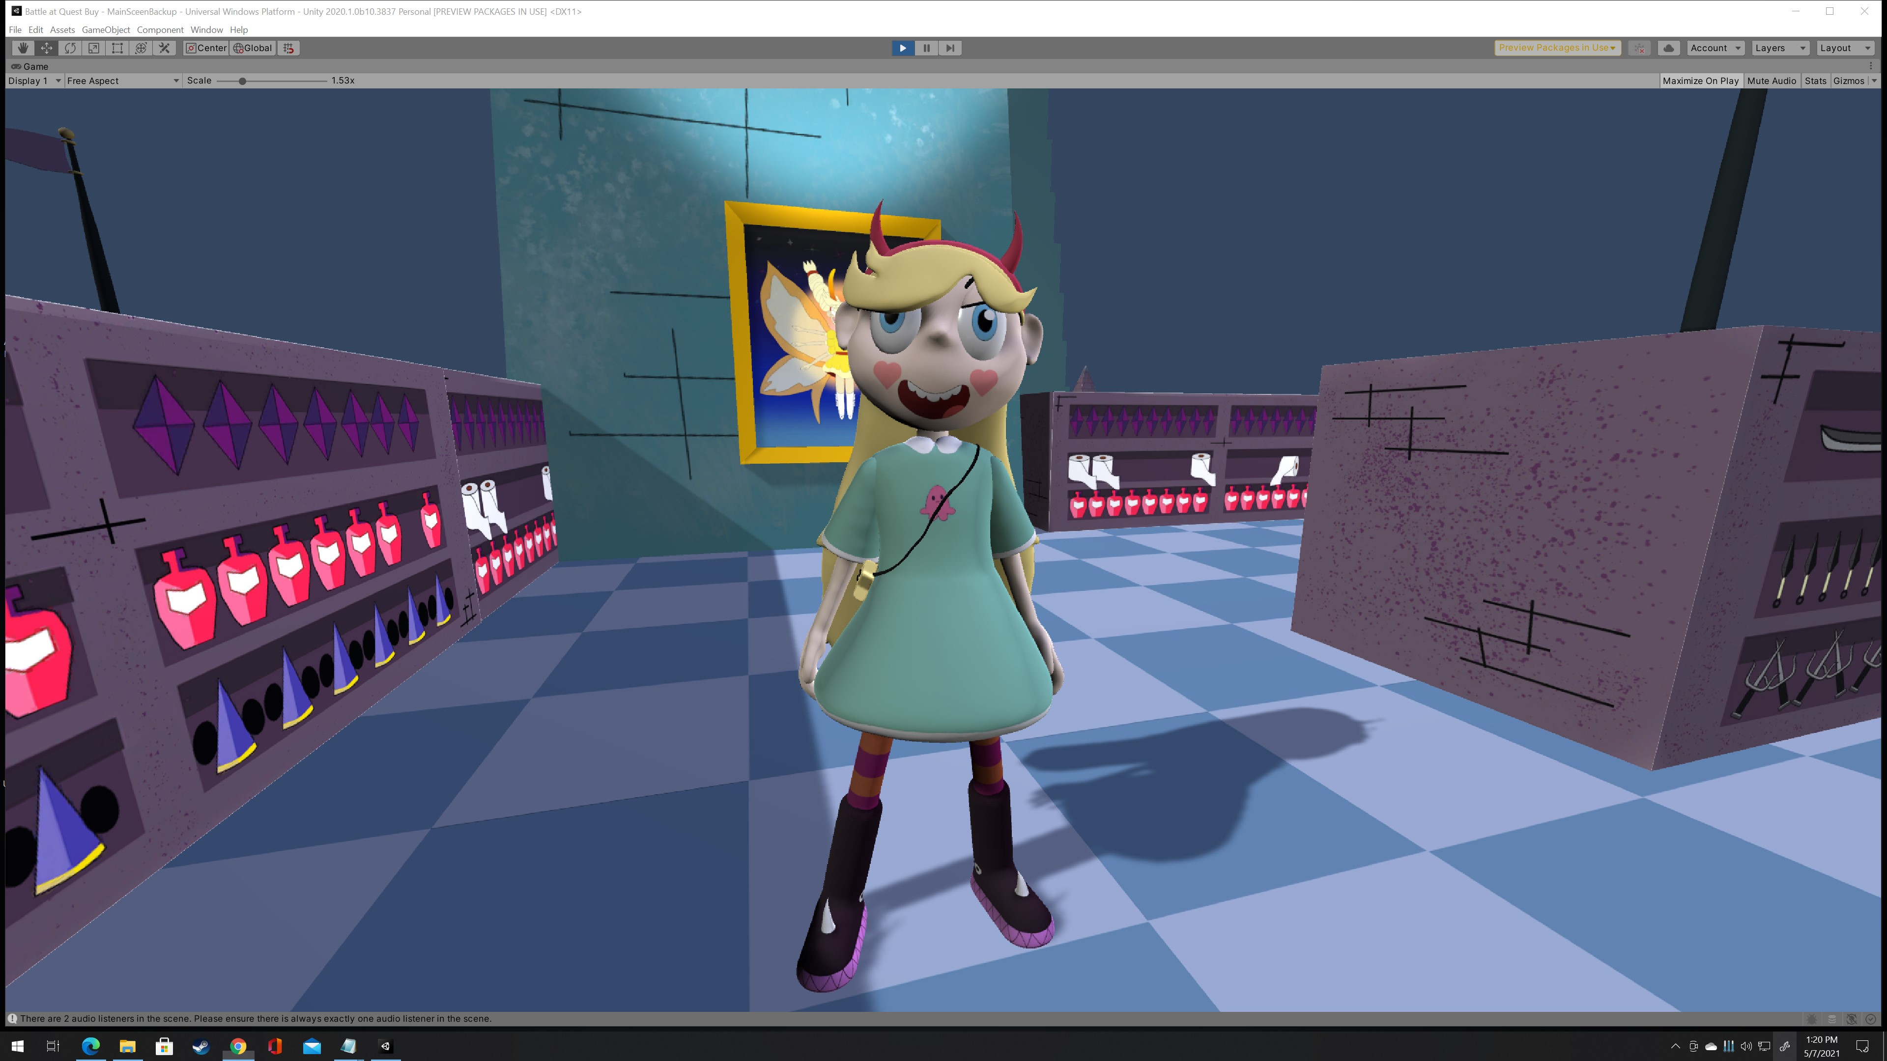Click the background tasks checkmark icon
The height and width of the screenshot is (1061, 1887).
(x=1870, y=1019)
